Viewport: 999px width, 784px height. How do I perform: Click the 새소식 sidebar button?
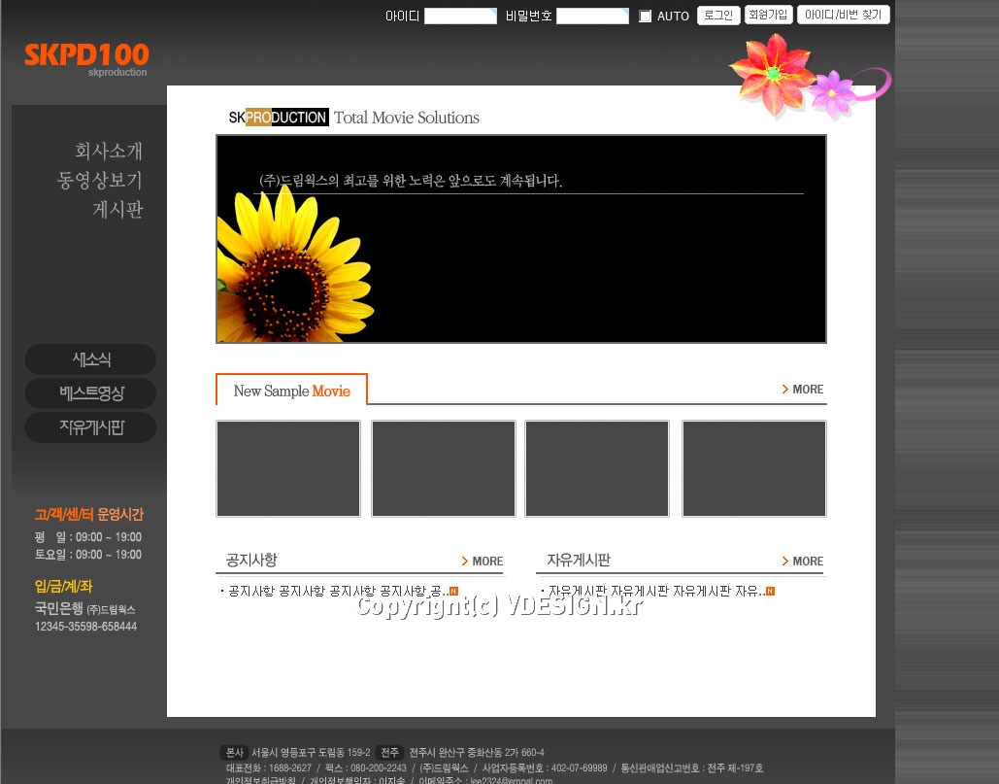tap(90, 359)
